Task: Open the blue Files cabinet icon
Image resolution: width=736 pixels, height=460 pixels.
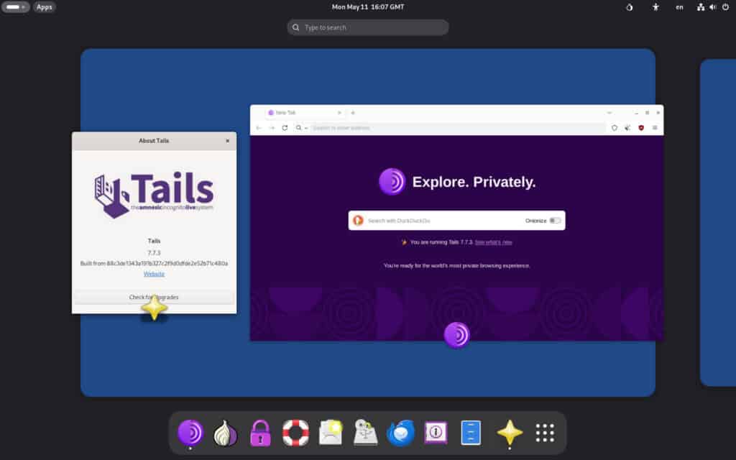Action: tap(471, 432)
